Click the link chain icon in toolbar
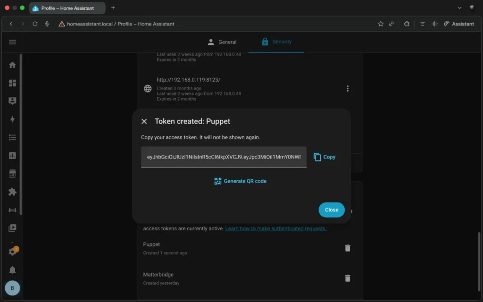 [x=391, y=24]
